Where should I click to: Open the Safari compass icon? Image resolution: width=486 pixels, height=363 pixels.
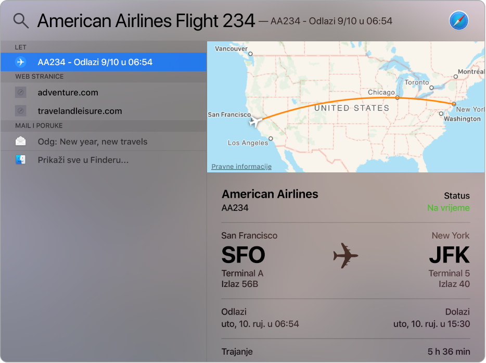click(458, 21)
